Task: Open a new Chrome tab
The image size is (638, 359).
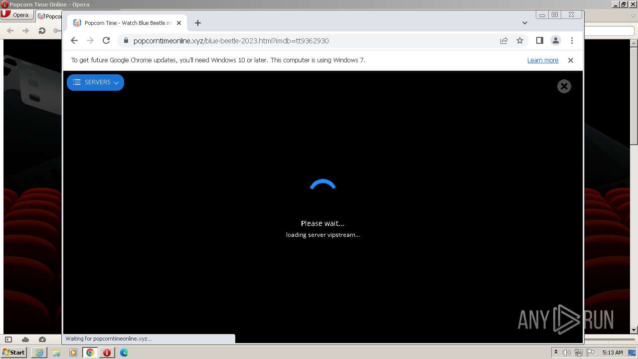Action: pyautogui.click(x=198, y=23)
